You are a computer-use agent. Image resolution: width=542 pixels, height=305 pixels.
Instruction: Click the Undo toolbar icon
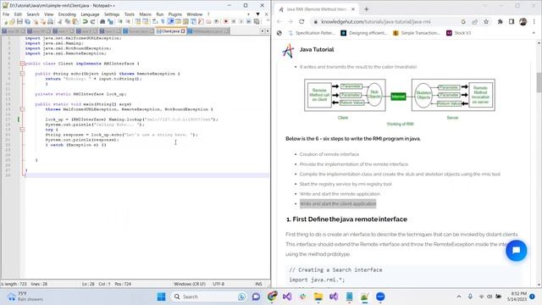tap(85, 21)
